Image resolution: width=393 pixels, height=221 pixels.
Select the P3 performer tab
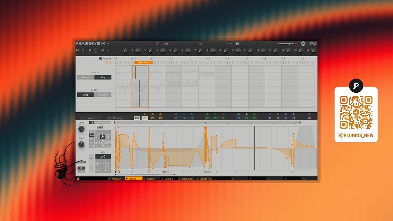click(160, 118)
